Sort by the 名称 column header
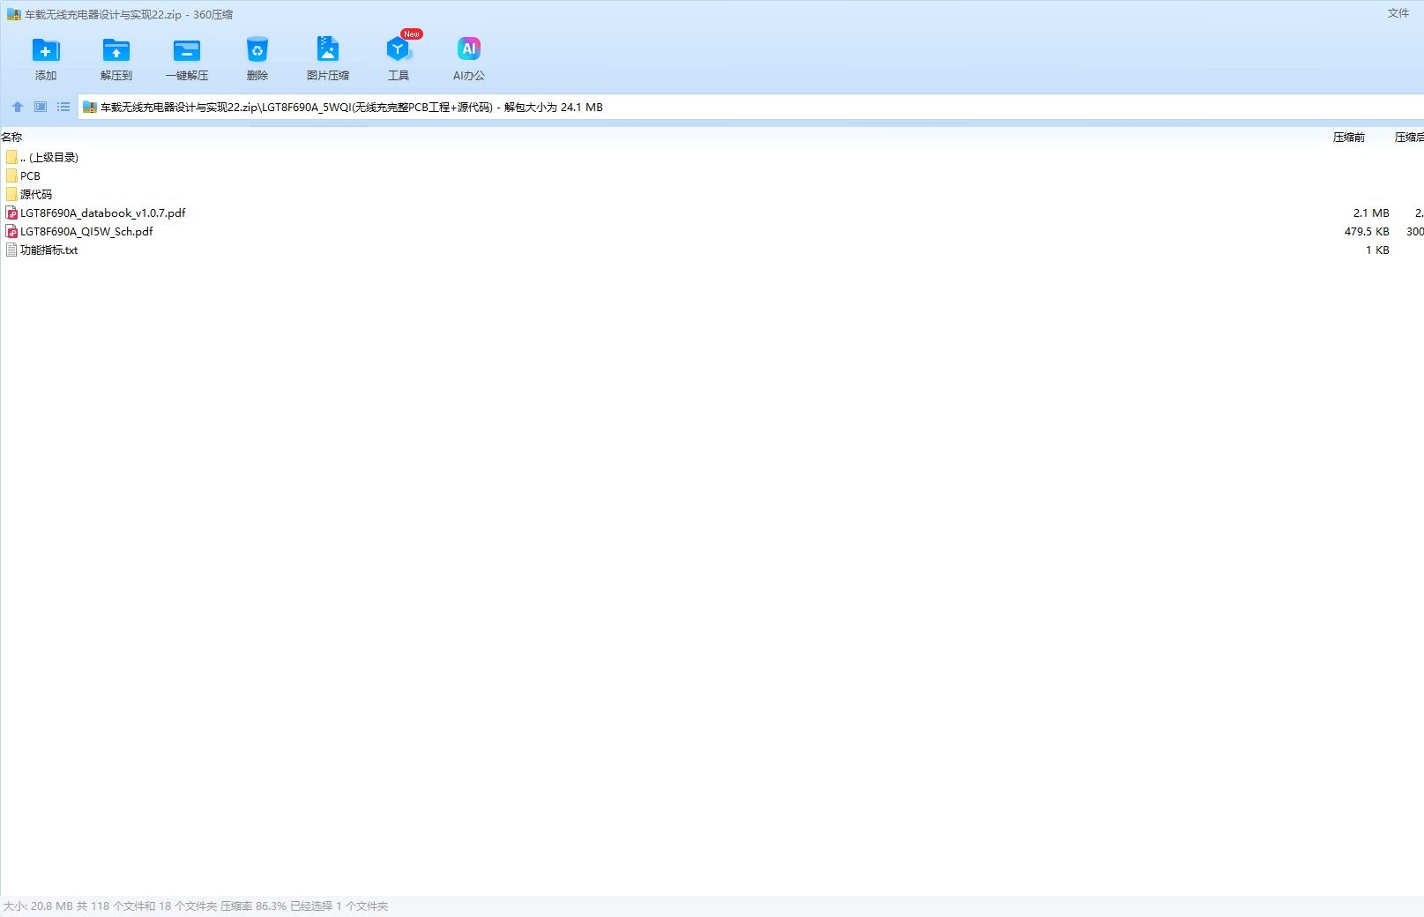The image size is (1424, 917). coord(12,137)
